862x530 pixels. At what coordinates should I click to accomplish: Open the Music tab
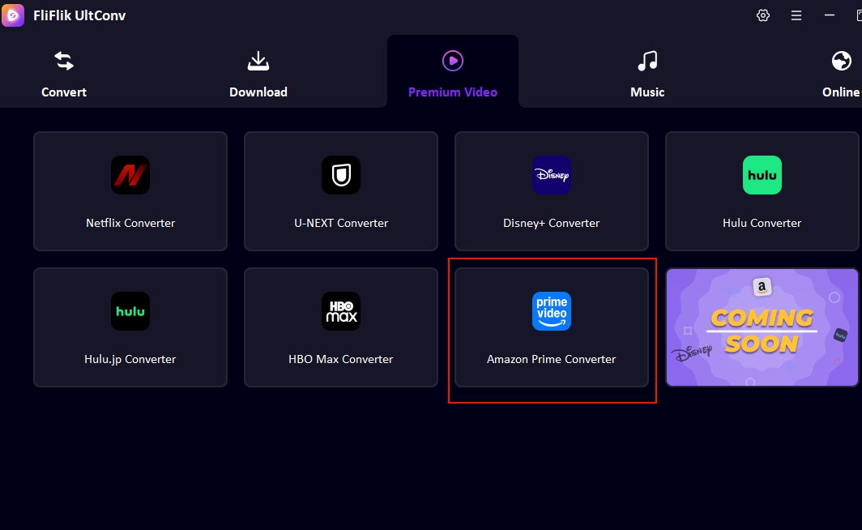click(x=646, y=71)
